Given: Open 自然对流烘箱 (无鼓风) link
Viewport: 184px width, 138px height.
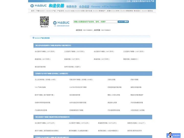Looking at the screenshot, I should point(72,67).
